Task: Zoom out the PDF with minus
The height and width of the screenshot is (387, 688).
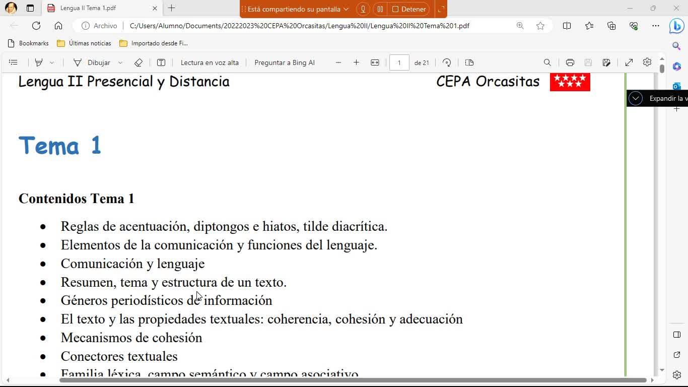Action: tap(338, 62)
